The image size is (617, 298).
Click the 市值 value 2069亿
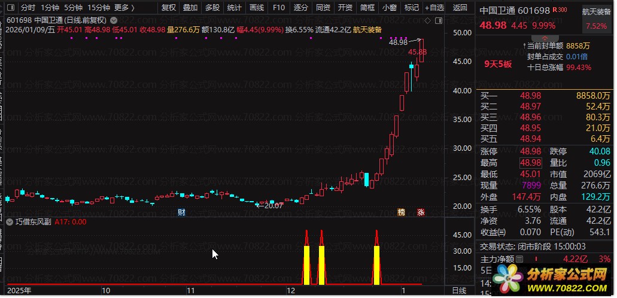[x=597, y=174]
